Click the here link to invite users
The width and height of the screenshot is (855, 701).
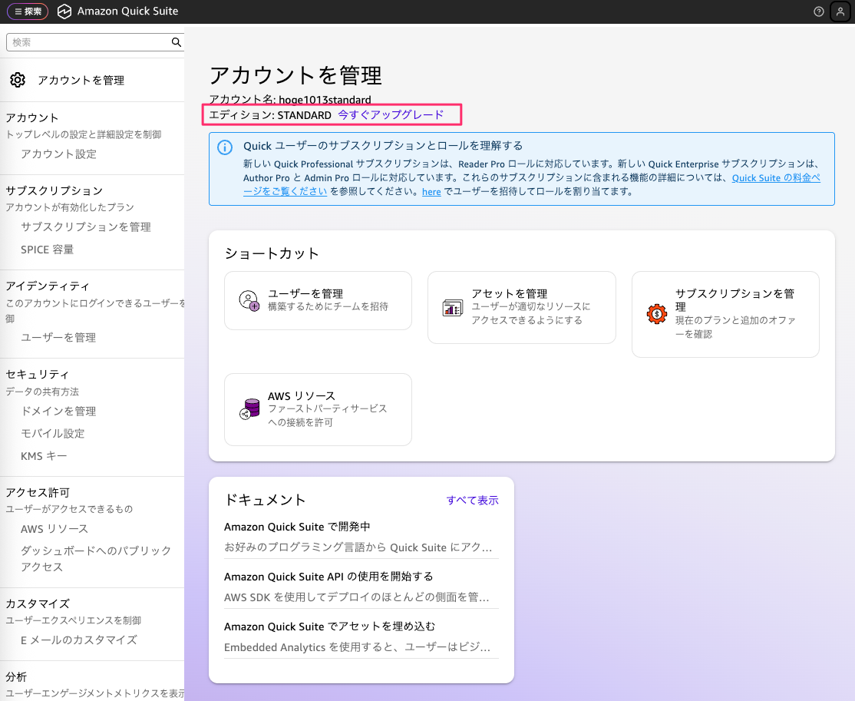point(431,192)
